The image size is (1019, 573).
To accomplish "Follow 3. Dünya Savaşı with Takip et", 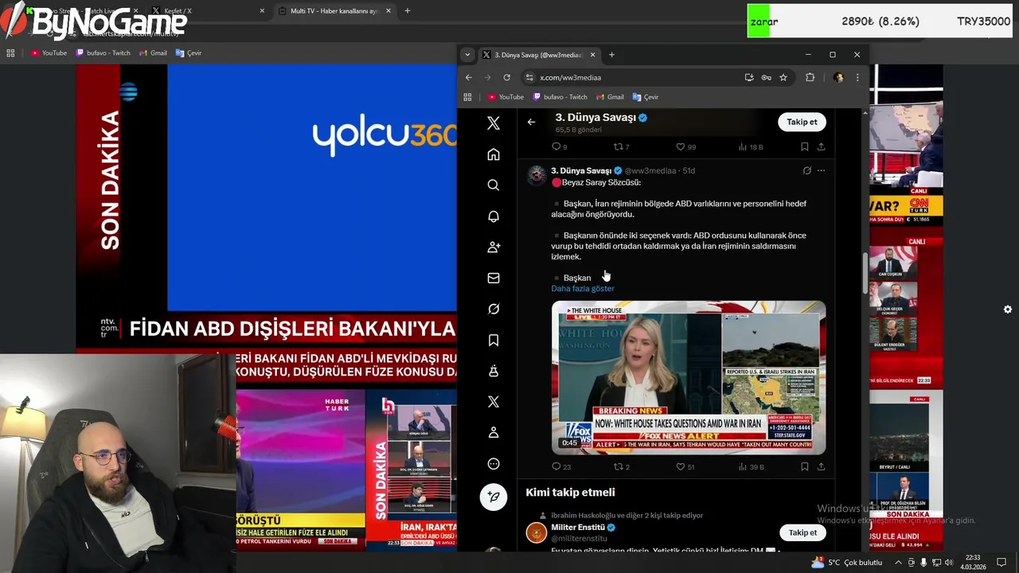I will (x=802, y=122).
